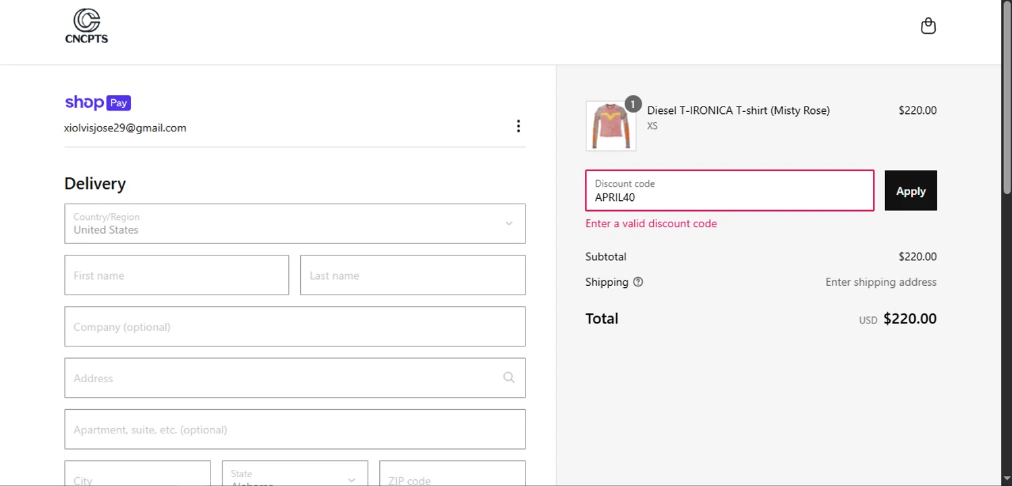This screenshot has width=1012, height=486.
Task: Click the product name Diesel T-IRONICA T-shirt
Action: (739, 111)
